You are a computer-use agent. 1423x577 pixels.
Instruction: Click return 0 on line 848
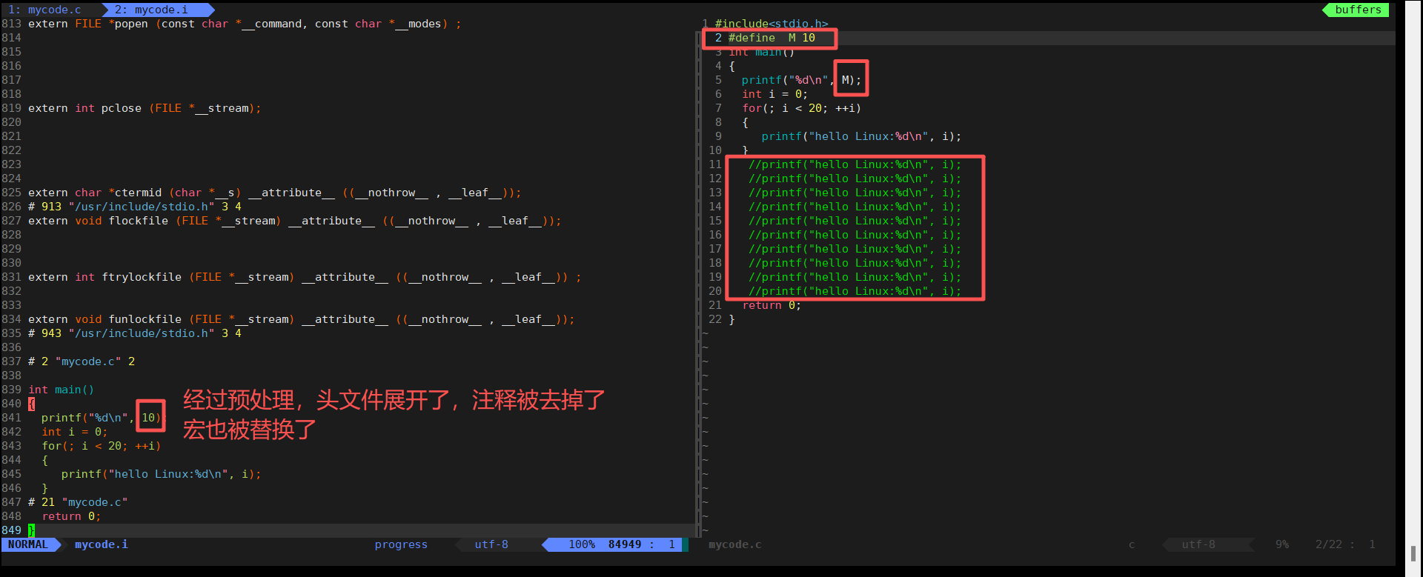[71, 516]
